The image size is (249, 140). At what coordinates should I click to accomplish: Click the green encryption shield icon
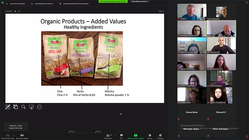[2, 3]
